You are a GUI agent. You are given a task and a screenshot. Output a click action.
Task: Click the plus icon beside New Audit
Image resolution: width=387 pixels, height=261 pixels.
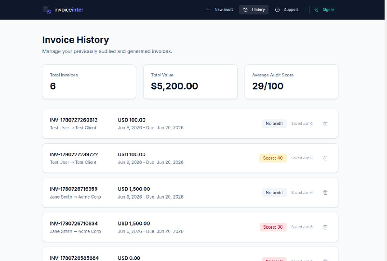click(x=208, y=10)
